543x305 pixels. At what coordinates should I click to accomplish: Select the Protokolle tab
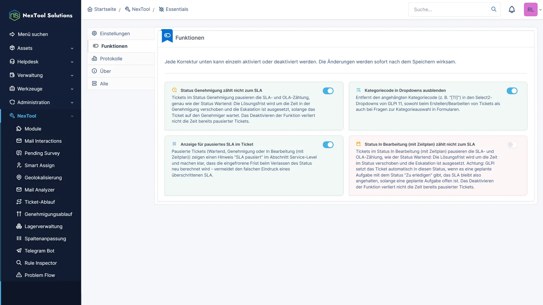coord(121,59)
